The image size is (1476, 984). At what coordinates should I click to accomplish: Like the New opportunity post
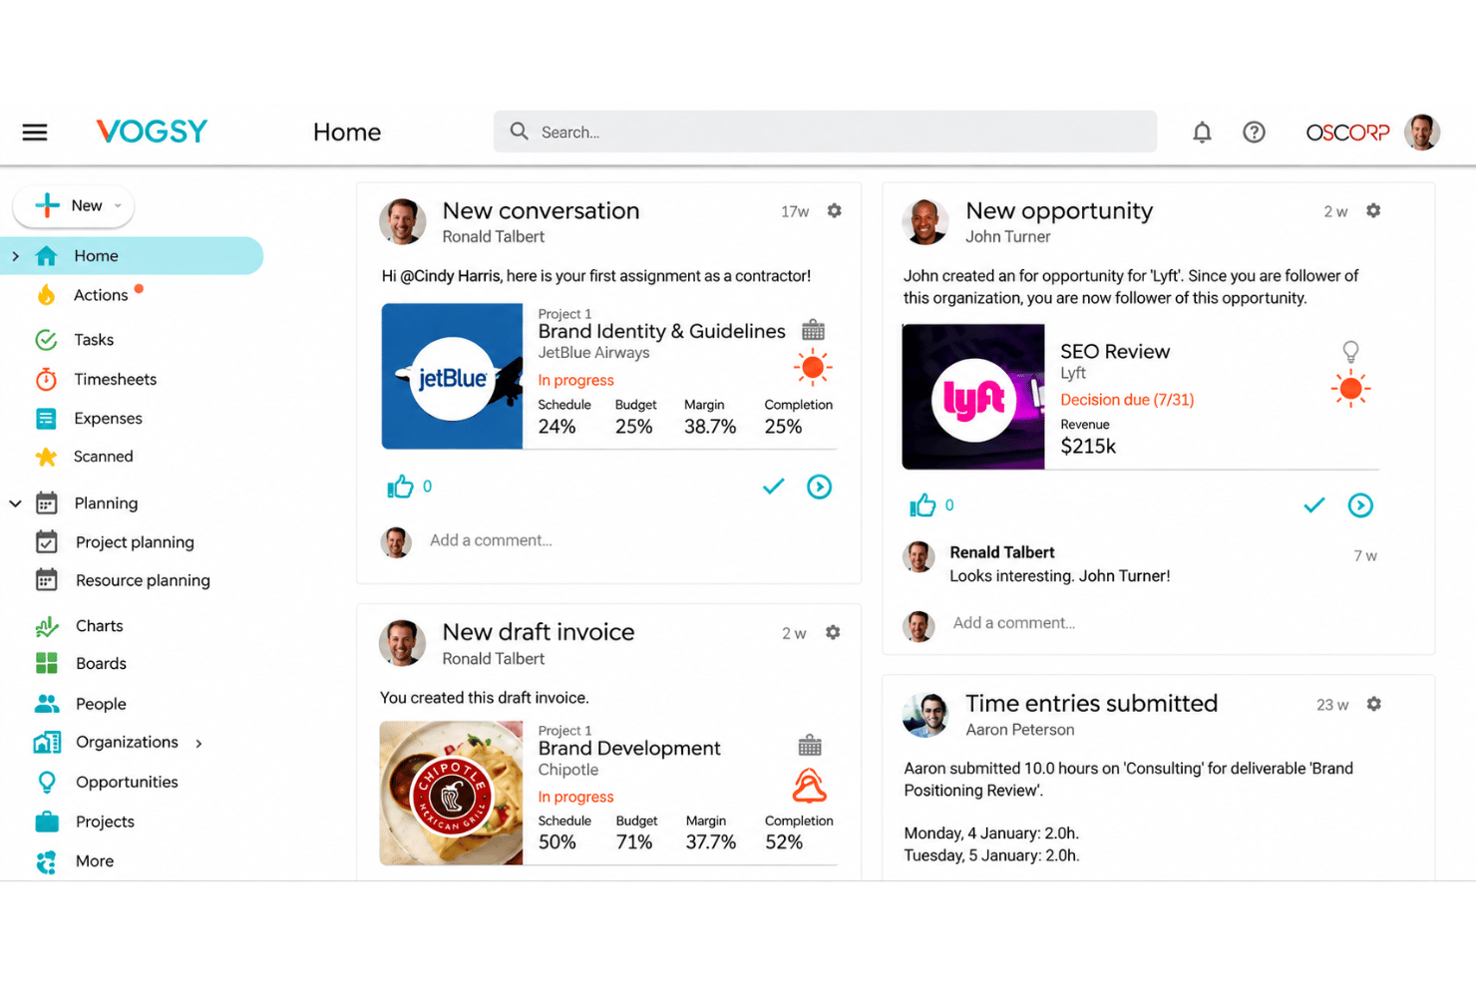coord(922,505)
